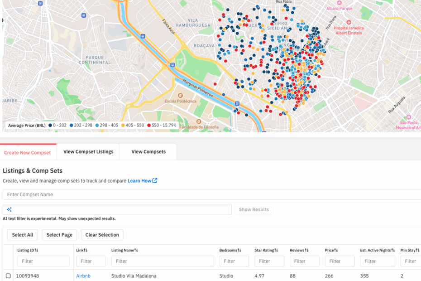The width and height of the screenshot is (421, 281).
Task: Click the external link icon beside Learn How
Action: click(x=155, y=180)
